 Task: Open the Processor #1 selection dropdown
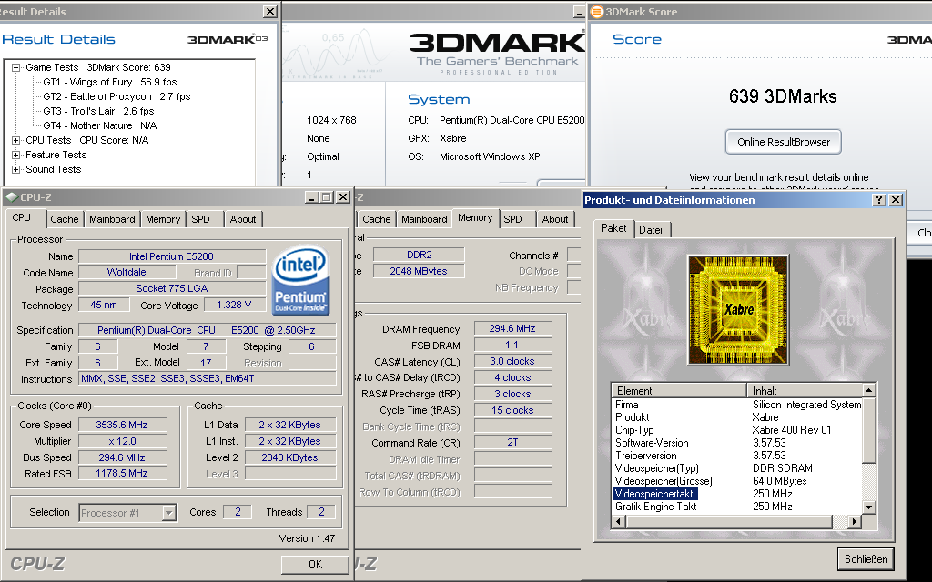tap(168, 513)
